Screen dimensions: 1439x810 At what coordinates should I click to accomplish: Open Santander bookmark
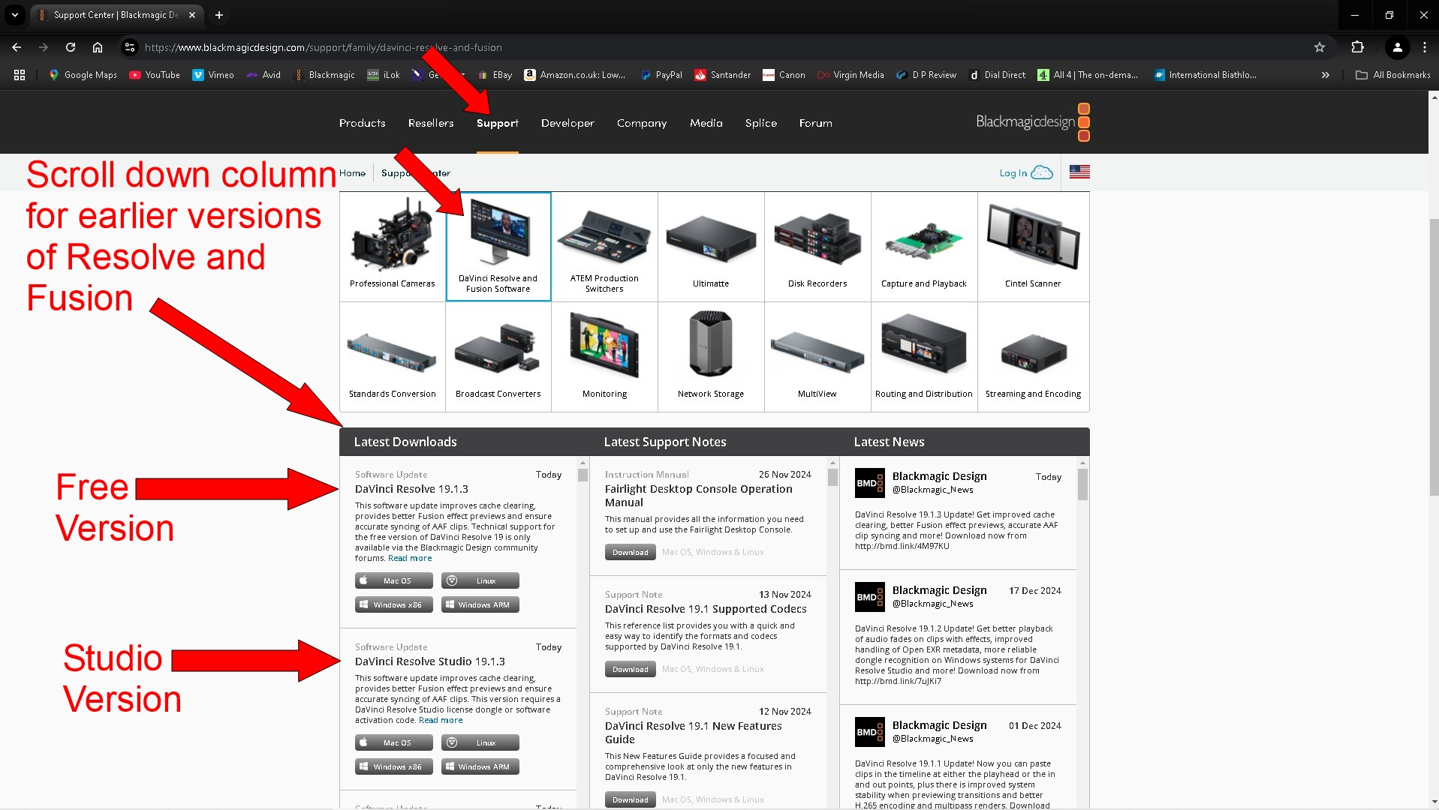722,75
